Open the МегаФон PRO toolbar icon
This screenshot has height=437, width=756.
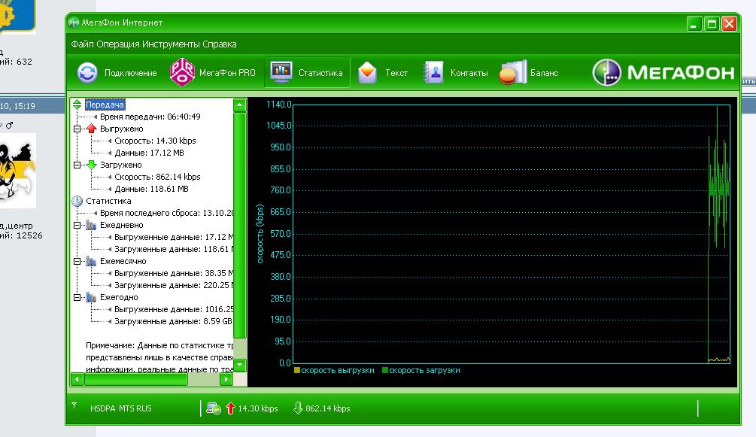182,73
